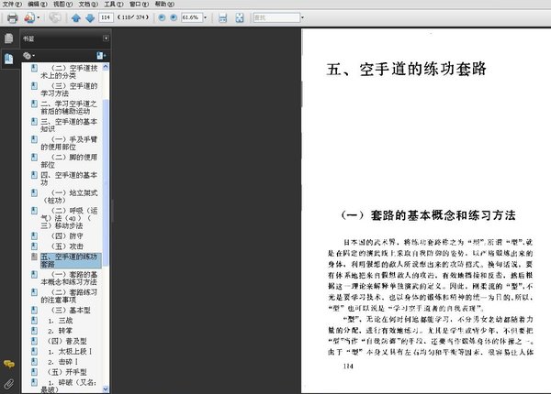Open the dropdown arrow beside the create PDF icon
Image resolution: width=551 pixels, height=394 pixels.
point(39,17)
